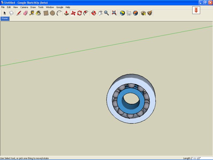Select the red Pencil Line tool
213x160 pixels.
(x=19, y=13)
